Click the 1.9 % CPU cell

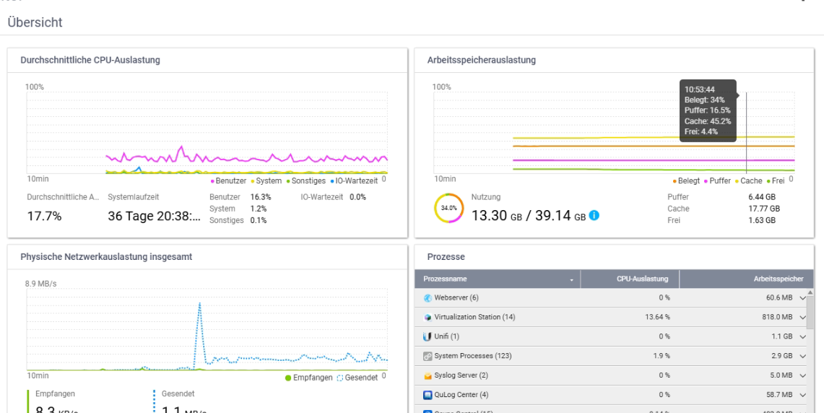coord(662,356)
